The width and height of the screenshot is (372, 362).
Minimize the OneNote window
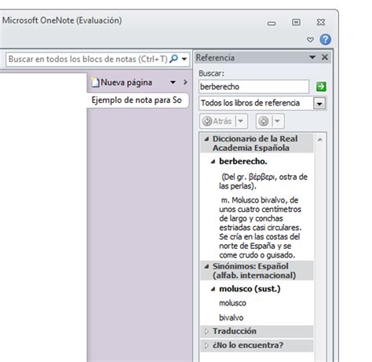point(272,23)
